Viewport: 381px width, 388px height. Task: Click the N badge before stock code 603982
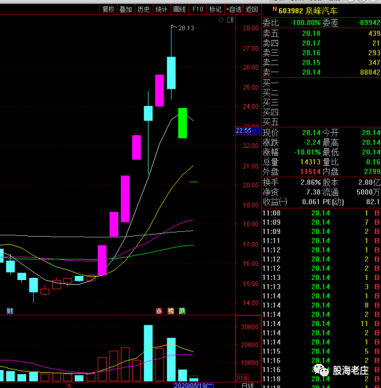pyautogui.click(x=274, y=9)
